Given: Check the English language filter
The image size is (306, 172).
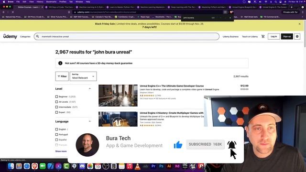Looking at the screenshot, I should click(x=56, y=129).
